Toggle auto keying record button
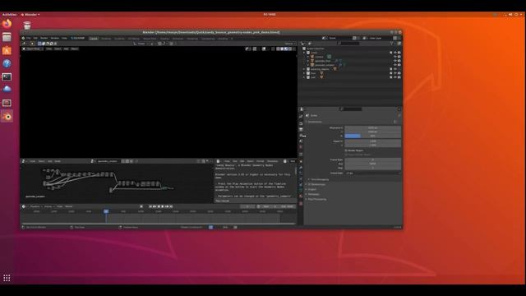 141,206
